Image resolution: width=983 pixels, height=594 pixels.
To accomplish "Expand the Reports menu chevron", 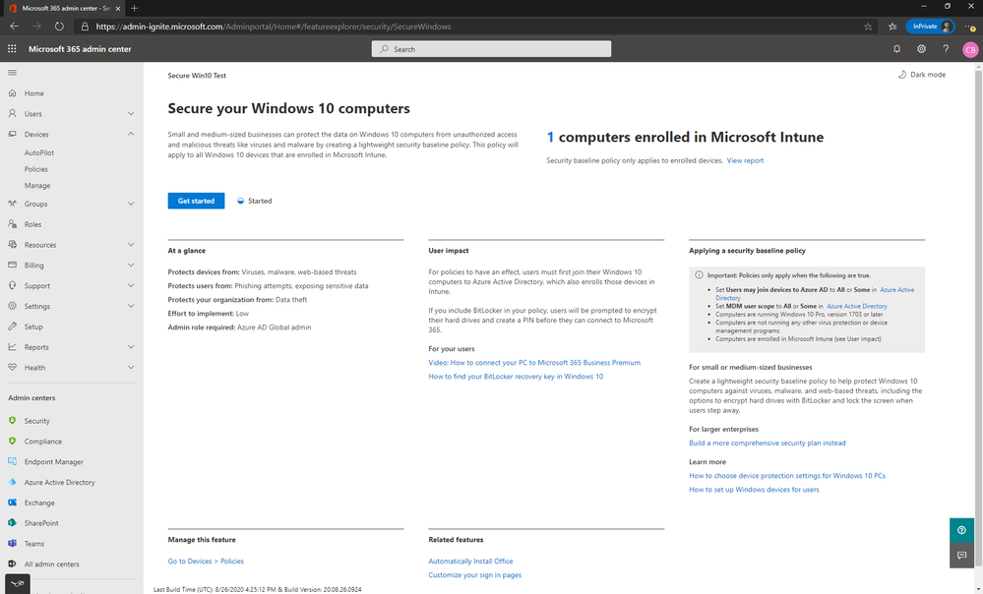I will coord(131,346).
